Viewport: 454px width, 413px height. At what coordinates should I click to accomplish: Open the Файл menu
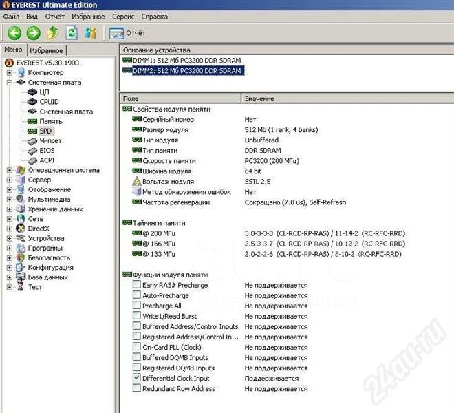pyautogui.click(x=11, y=17)
